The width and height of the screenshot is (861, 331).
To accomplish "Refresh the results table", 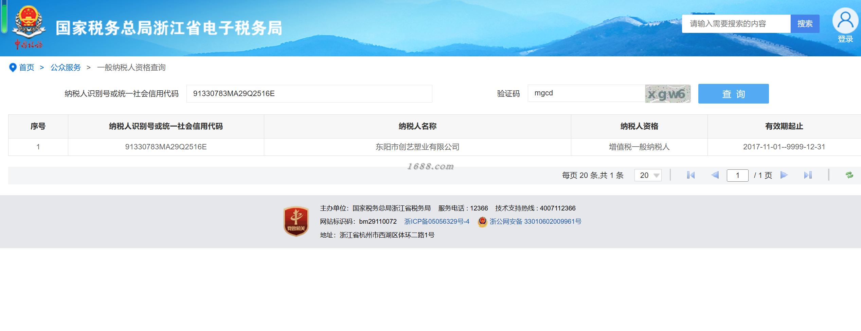I will pos(849,175).
